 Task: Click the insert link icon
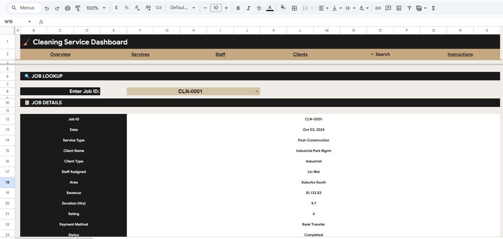tap(378, 8)
